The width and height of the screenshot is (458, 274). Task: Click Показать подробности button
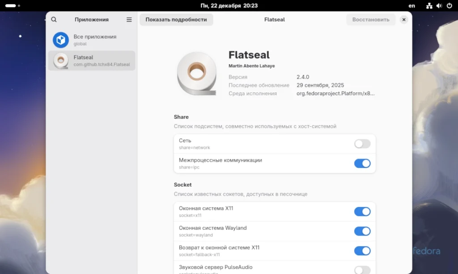tap(176, 20)
